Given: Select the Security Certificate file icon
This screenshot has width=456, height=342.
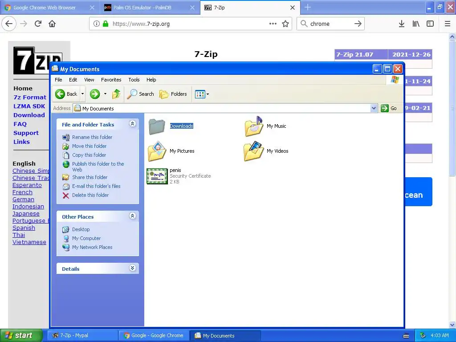Looking at the screenshot, I should click(157, 176).
